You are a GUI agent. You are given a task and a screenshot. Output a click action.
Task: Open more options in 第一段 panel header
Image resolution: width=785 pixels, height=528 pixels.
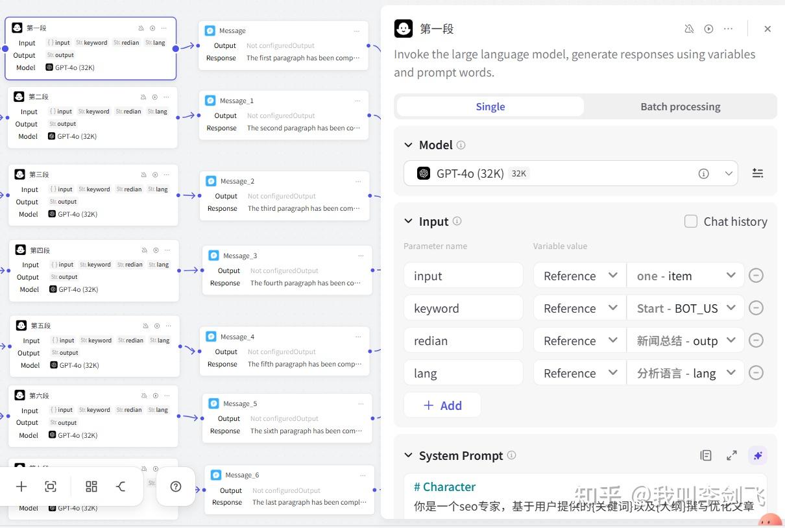click(728, 29)
